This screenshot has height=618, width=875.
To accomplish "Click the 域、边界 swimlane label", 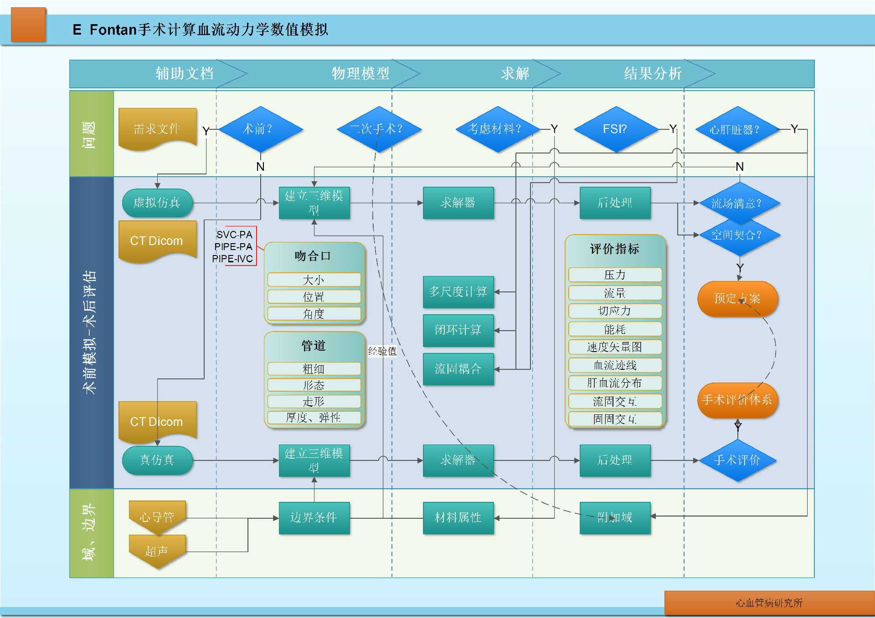I will 91,533.
